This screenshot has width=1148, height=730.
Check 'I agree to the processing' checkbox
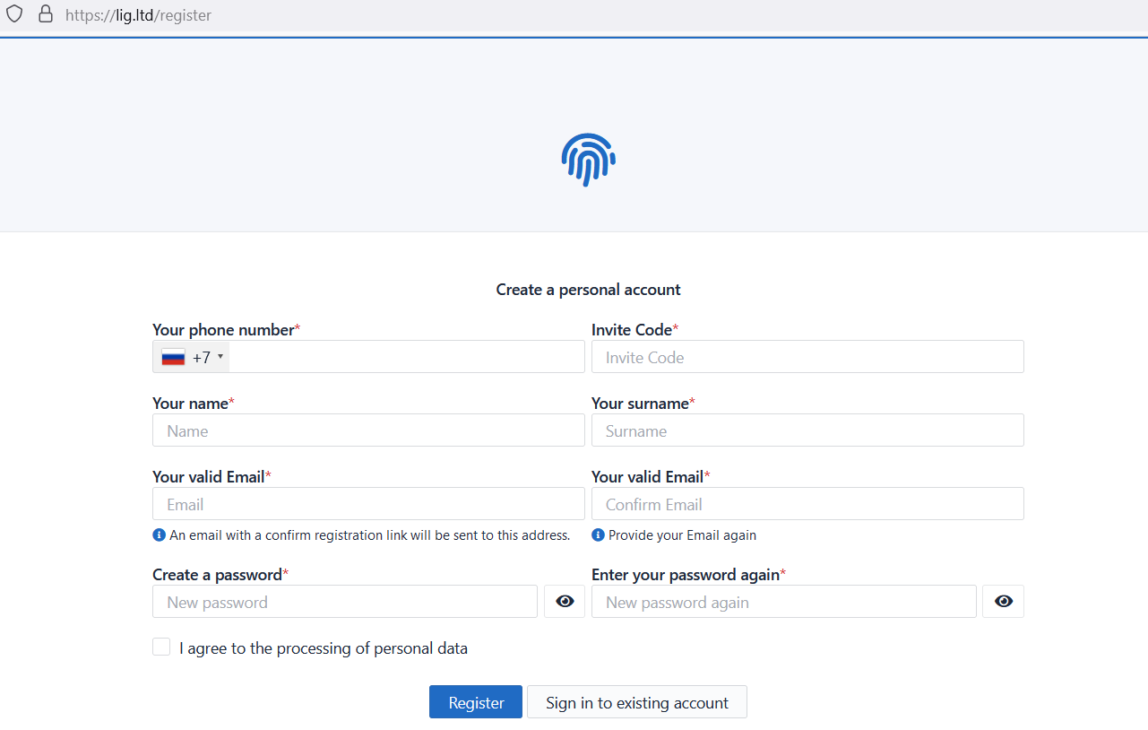click(161, 647)
